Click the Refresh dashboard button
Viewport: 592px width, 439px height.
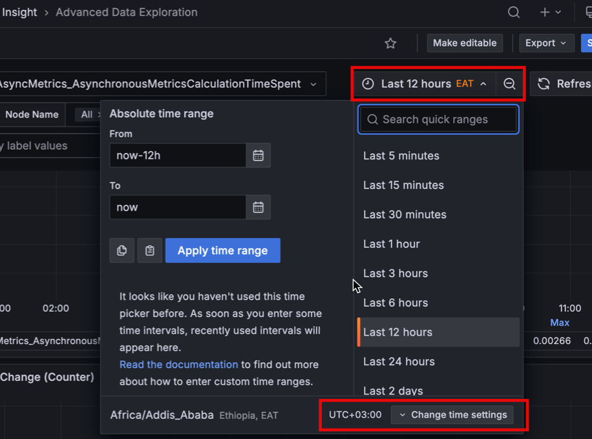[562, 84]
